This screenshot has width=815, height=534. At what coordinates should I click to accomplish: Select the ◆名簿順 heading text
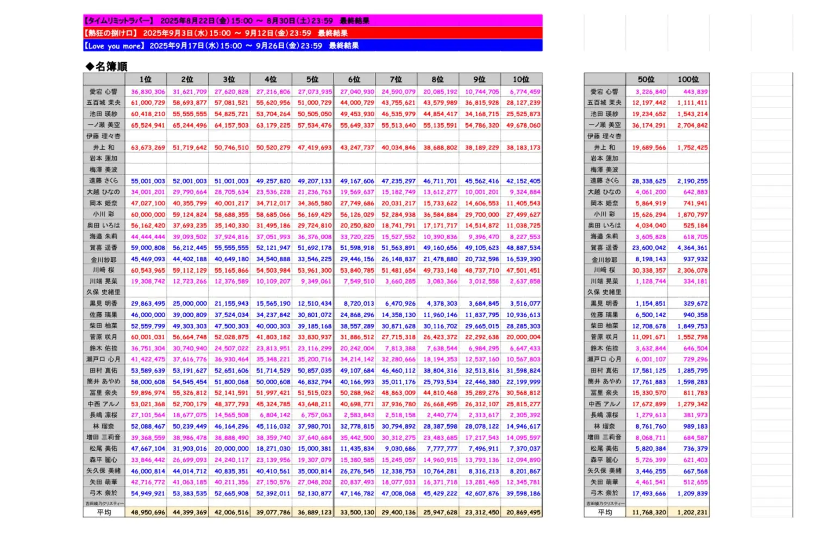tap(106, 66)
